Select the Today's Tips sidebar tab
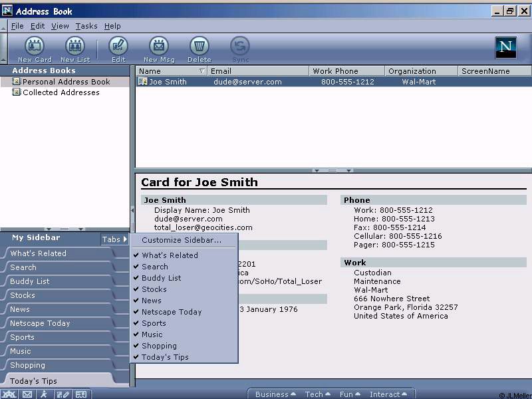 pos(59,380)
